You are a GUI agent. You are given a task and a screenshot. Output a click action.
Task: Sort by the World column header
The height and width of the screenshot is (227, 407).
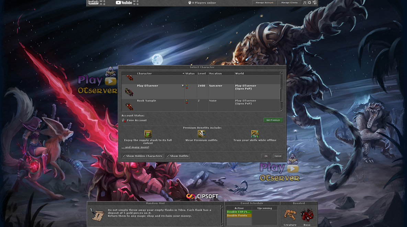pos(257,74)
